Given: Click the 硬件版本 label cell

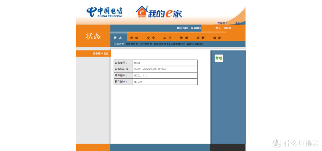Looking at the screenshot, I should 123,75.
